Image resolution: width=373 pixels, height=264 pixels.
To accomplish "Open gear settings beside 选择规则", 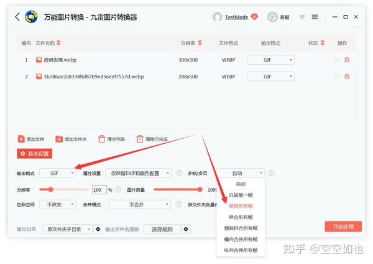I will (x=186, y=229).
